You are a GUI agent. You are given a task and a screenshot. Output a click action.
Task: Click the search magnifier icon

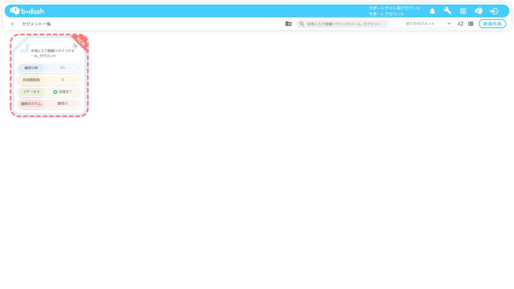[302, 24]
